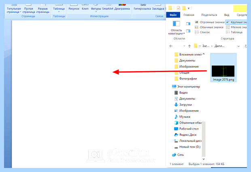Click the Дипл... breadcrumb segment
The image size is (251, 172).
pos(219,46)
